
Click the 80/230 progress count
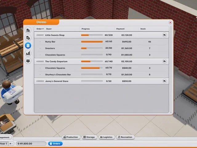click(x=109, y=35)
